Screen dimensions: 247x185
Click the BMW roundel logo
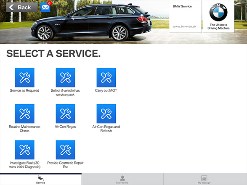(x=218, y=12)
